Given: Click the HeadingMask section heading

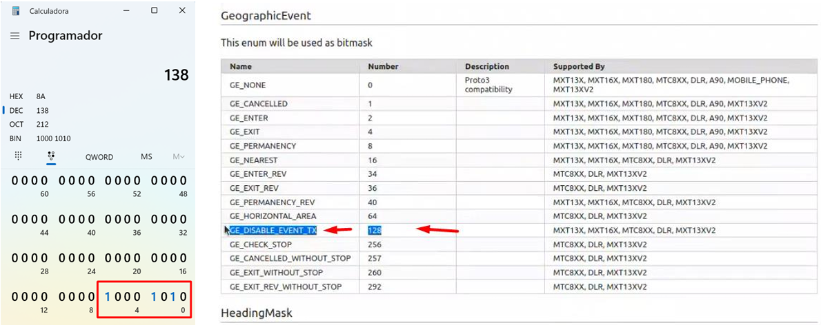Looking at the screenshot, I should click(x=256, y=313).
